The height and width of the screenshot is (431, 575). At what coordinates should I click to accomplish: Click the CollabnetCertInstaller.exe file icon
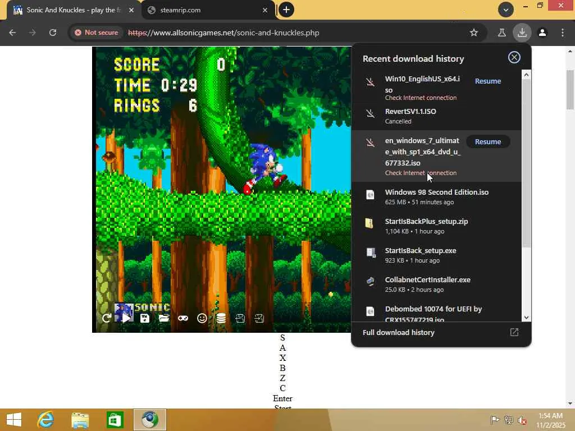(371, 282)
